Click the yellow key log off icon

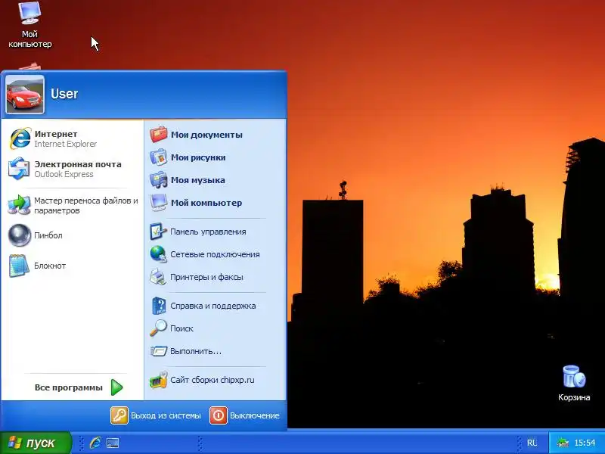point(119,415)
